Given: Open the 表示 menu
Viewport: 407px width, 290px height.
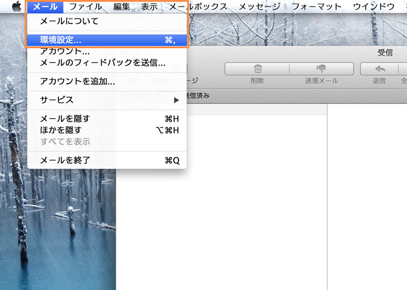Looking at the screenshot, I should point(149,7).
